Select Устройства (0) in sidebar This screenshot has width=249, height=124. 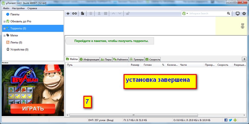(33, 50)
